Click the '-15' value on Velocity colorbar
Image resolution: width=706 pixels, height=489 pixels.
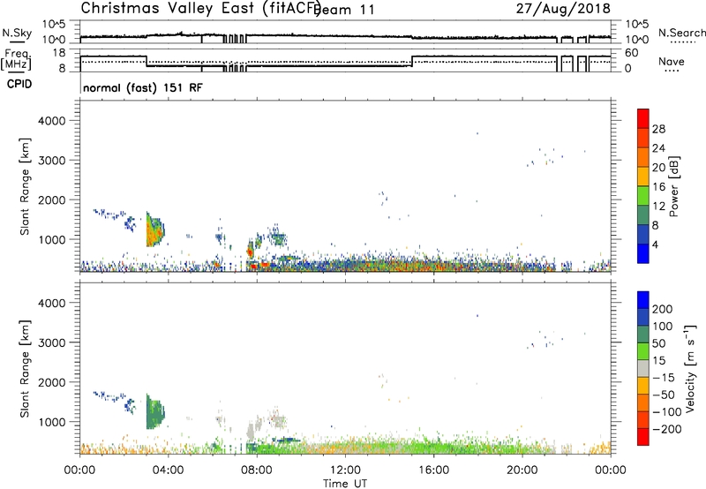664,377
